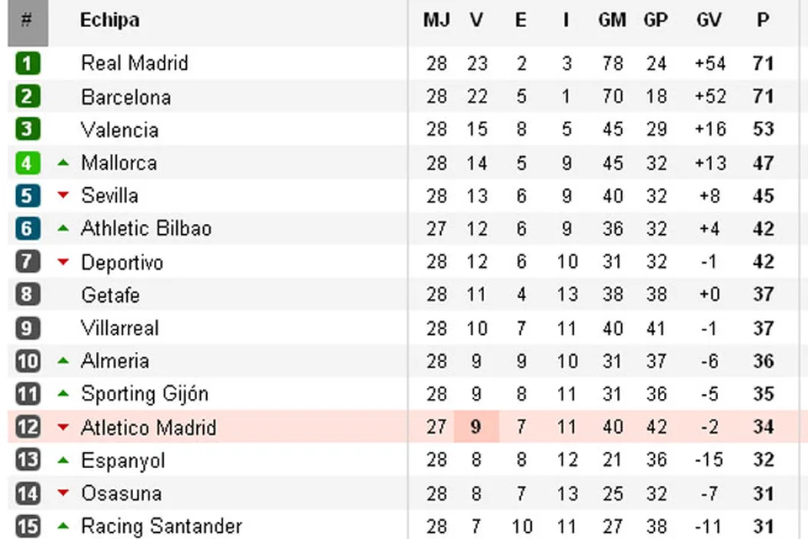The height and width of the screenshot is (539, 808).
Task: Open the Real Madrid team link
Action: 134,63
